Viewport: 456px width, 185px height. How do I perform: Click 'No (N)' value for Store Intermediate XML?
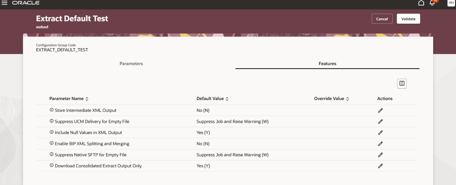coord(203,110)
